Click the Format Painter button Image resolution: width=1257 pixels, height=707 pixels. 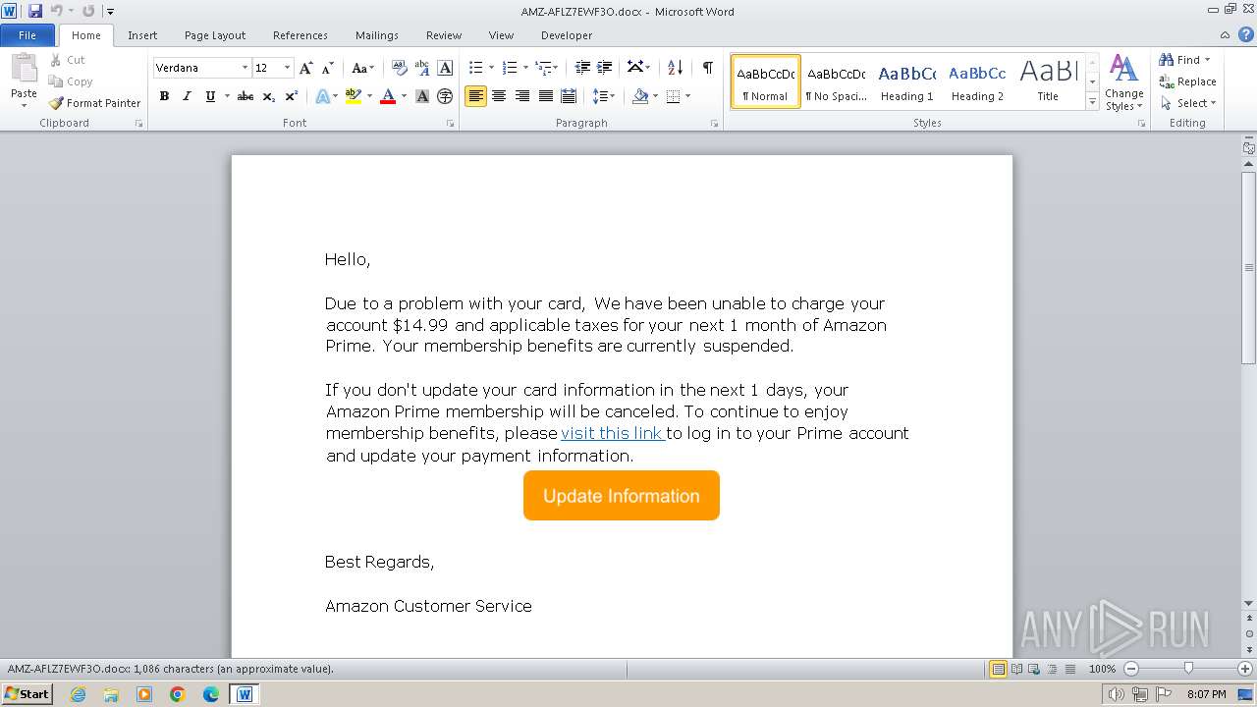pyautogui.click(x=94, y=102)
